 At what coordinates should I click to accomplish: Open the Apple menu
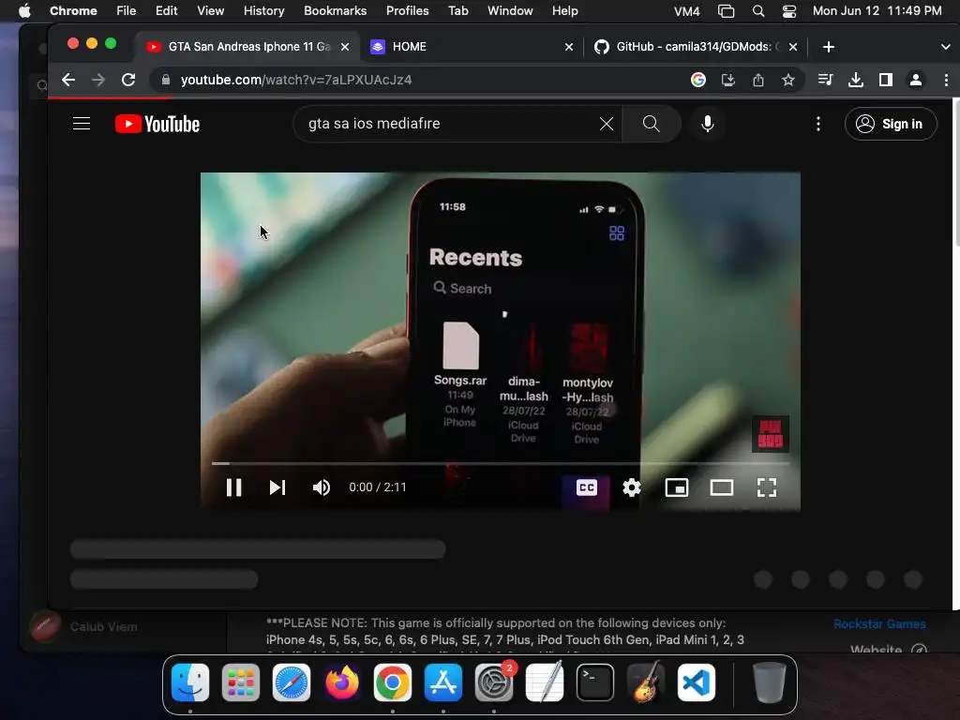point(24,11)
